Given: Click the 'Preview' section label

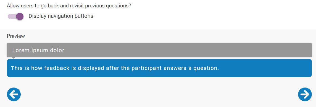Looking at the screenshot, I should point(16,36).
